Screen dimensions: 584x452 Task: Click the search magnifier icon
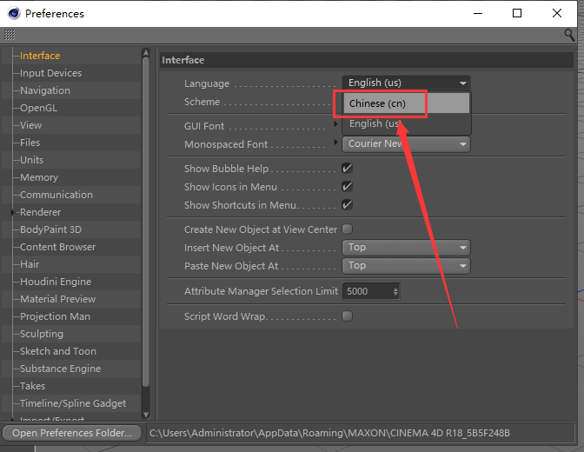click(x=569, y=35)
